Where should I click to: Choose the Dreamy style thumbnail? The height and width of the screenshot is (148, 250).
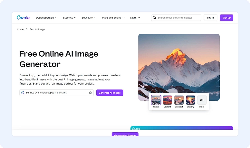(x=190, y=100)
